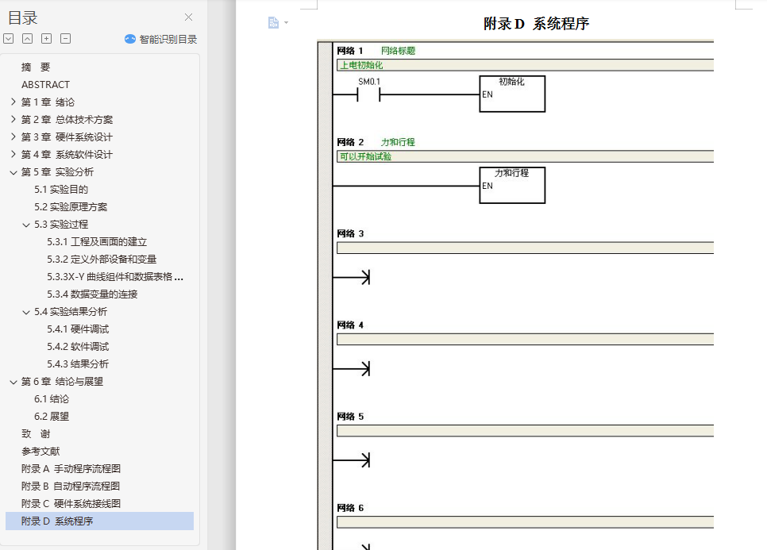Image resolution: width=767 pixels, height=550 pixels.
Task: Collapse 第6章 结论与展望 chevron
Action: point(13,382)
